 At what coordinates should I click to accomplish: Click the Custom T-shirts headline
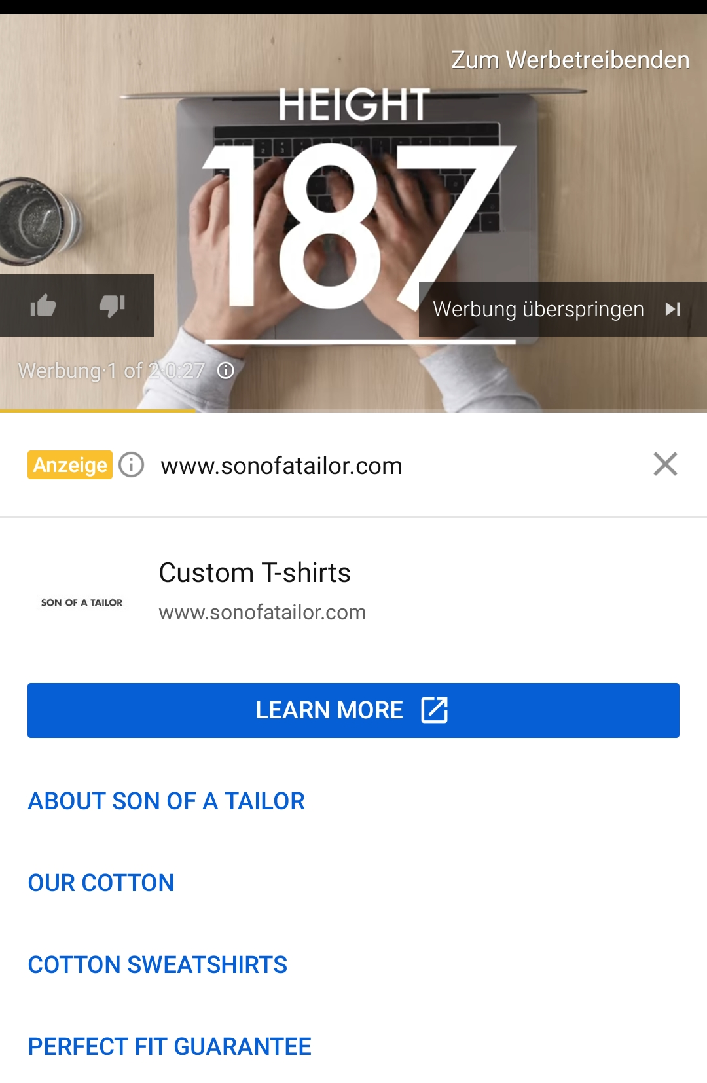point(255,572)
